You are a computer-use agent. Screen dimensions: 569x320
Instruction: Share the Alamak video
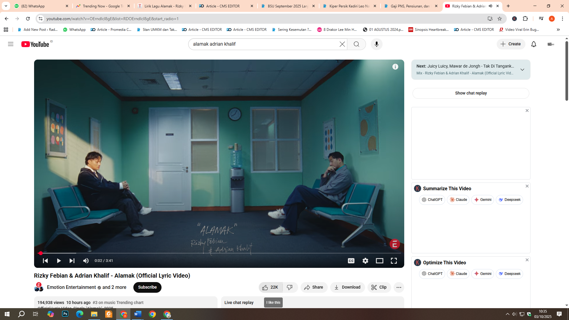pos(314,287)
